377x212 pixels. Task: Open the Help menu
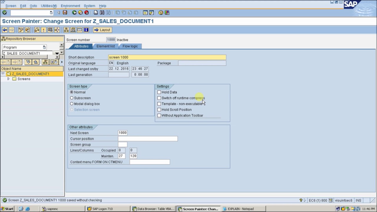click(x=102, y=6)
